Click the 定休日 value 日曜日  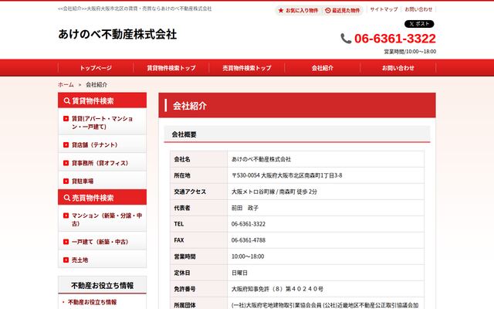coord(239,273)
